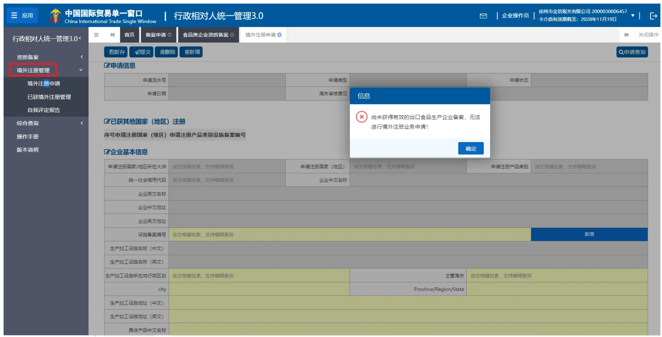Click the 企业英文名称 field
The image size is (662, 337).
[x=408, y=194]
